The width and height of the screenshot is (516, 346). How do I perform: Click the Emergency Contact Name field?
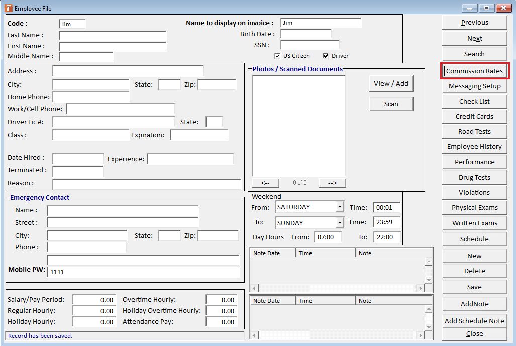coord(123,211)
